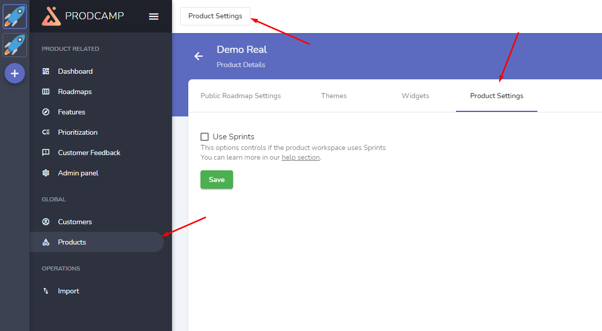Click the Customer Feedback chat icon
This screenshot has height=331, width=602.
(x=46, y=153)
